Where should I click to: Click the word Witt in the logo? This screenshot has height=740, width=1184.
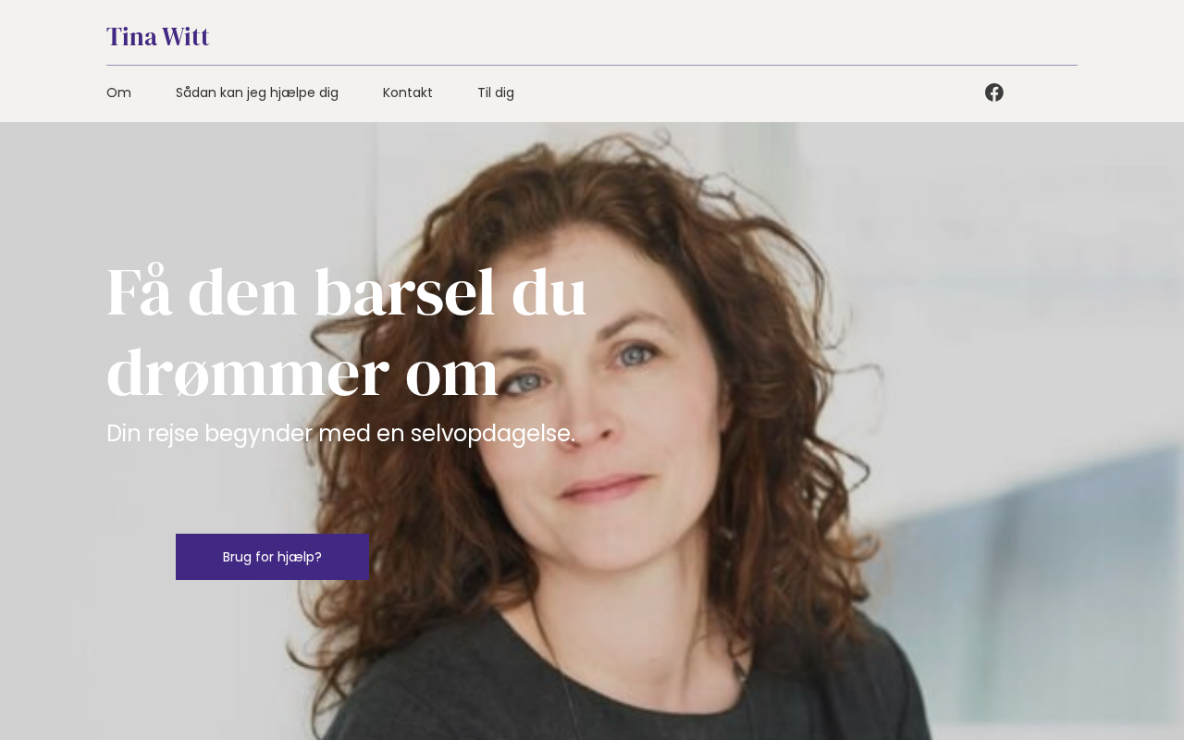(x=185, y=37)
